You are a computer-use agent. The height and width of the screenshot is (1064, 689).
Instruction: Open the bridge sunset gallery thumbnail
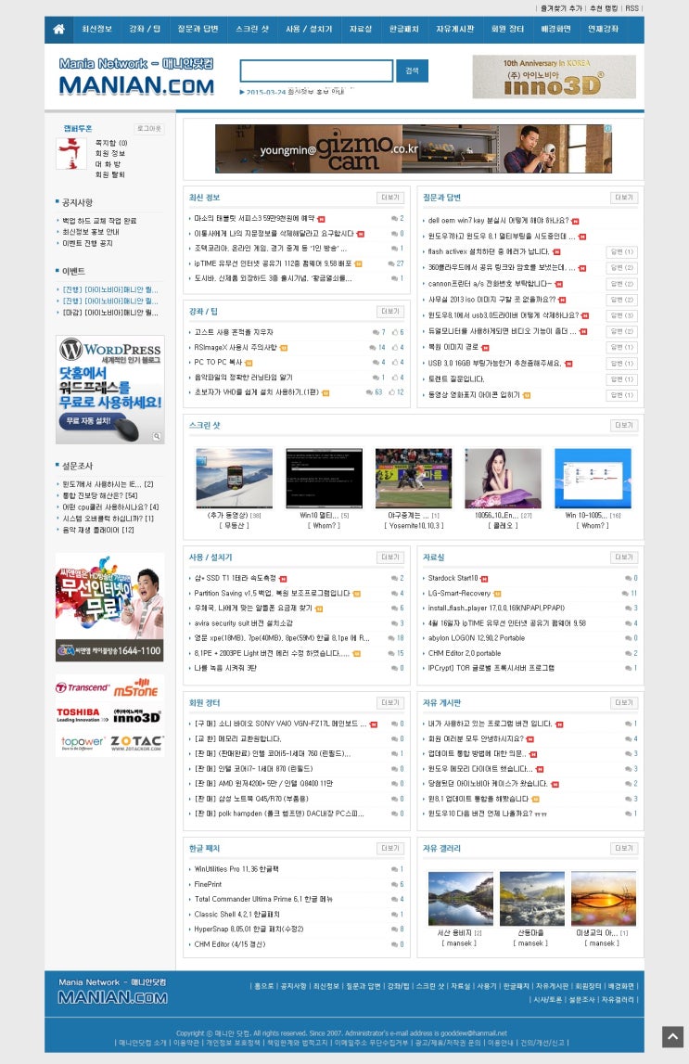[604, 899]
